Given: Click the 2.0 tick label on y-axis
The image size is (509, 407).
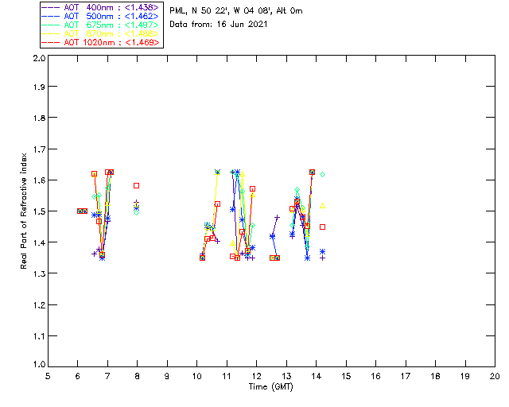Looking at the screenshot, I should click(x=38, y=60).
